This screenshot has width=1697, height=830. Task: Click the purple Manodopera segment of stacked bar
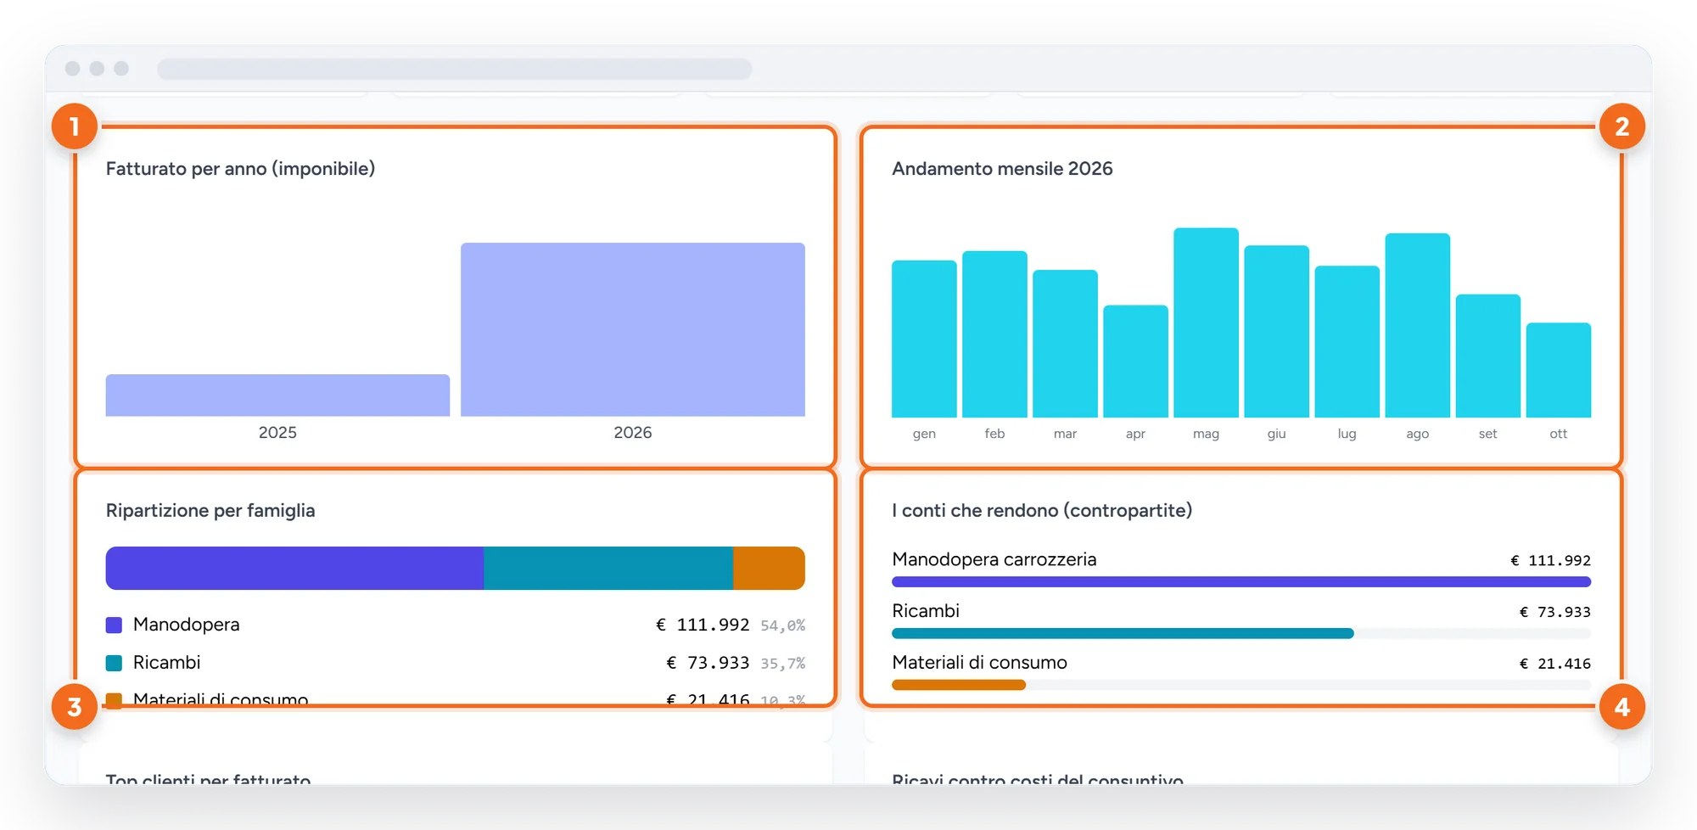point(294,568)
